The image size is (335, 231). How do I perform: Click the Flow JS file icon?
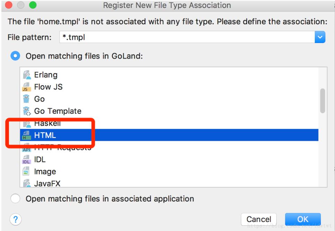26,87
